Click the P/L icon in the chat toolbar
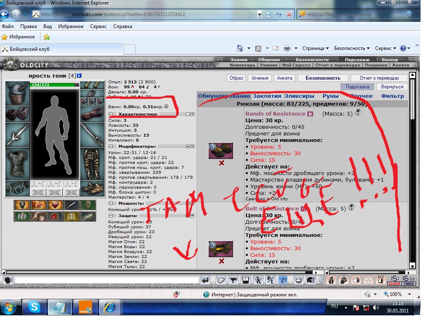The image size is (423, 317). click(270, 281)
